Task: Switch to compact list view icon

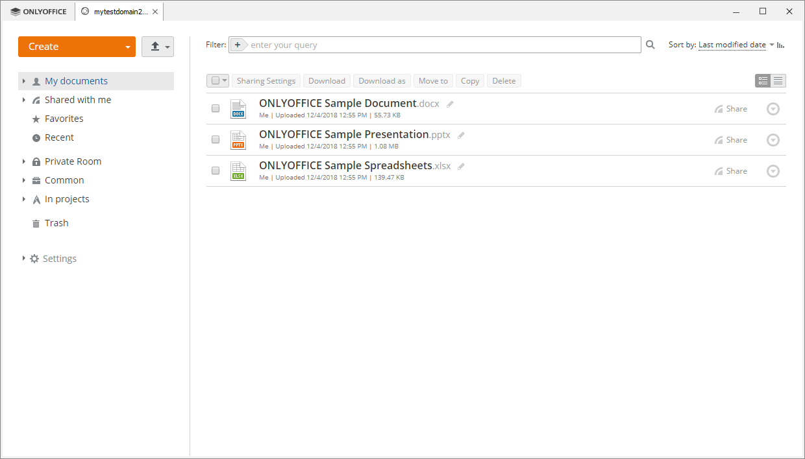Action: tap(778, 80)
